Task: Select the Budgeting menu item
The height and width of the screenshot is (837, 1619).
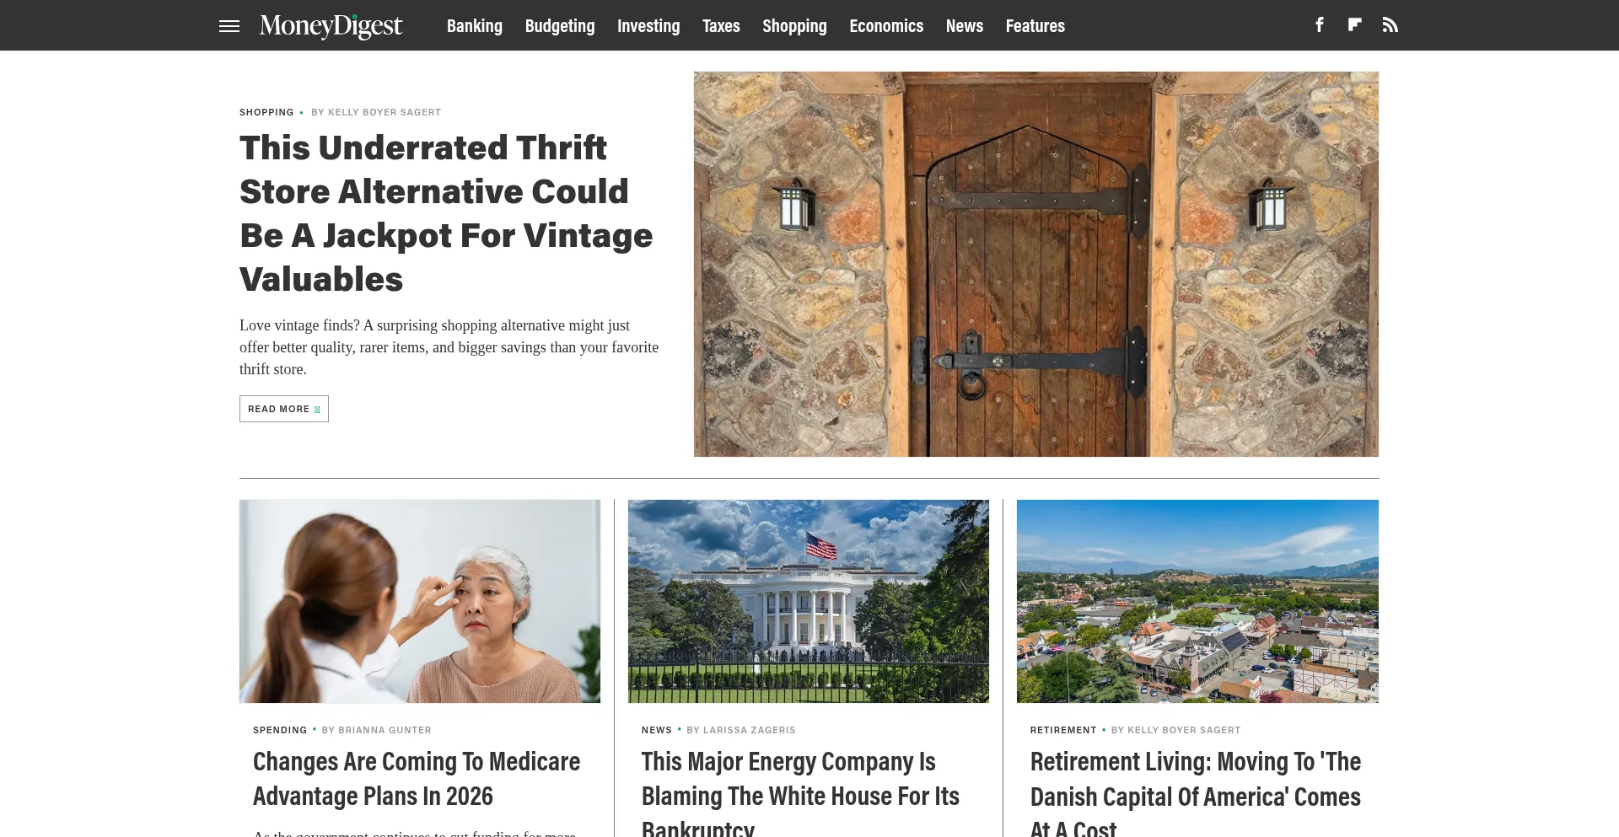Action: [x=560, y=26]
